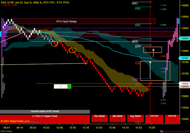
Task: Click the 13950 price axis label
Action: point(185,17)
